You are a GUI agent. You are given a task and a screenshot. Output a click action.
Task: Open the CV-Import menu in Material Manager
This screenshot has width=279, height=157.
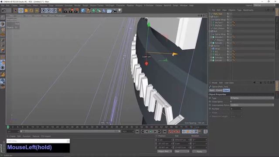[x=46, y=137]
